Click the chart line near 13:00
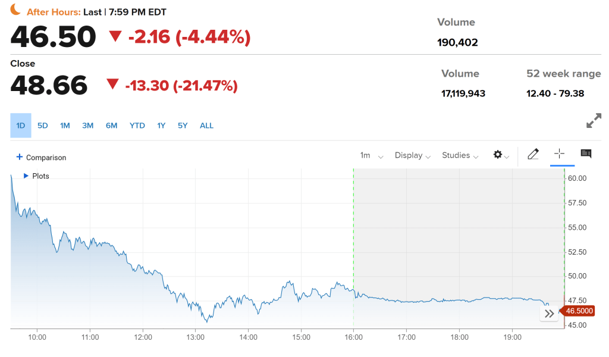Image resolution: width=609 pixels, height=357 pixels. coord(196,305)
